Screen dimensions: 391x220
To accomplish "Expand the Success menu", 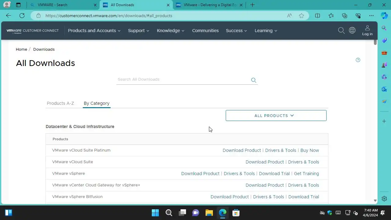I will point(236,31).
